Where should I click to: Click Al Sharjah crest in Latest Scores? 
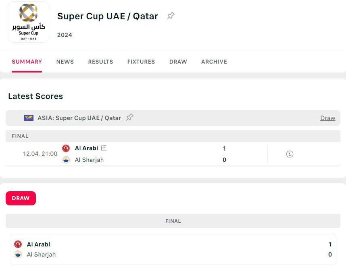[66, 160]
